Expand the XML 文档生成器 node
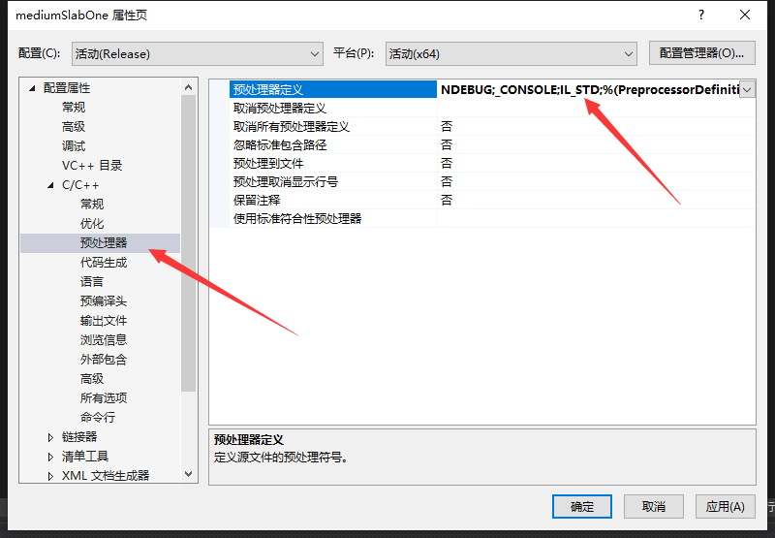The height and width of the screenshot is (538, 775). pos(50,476)
